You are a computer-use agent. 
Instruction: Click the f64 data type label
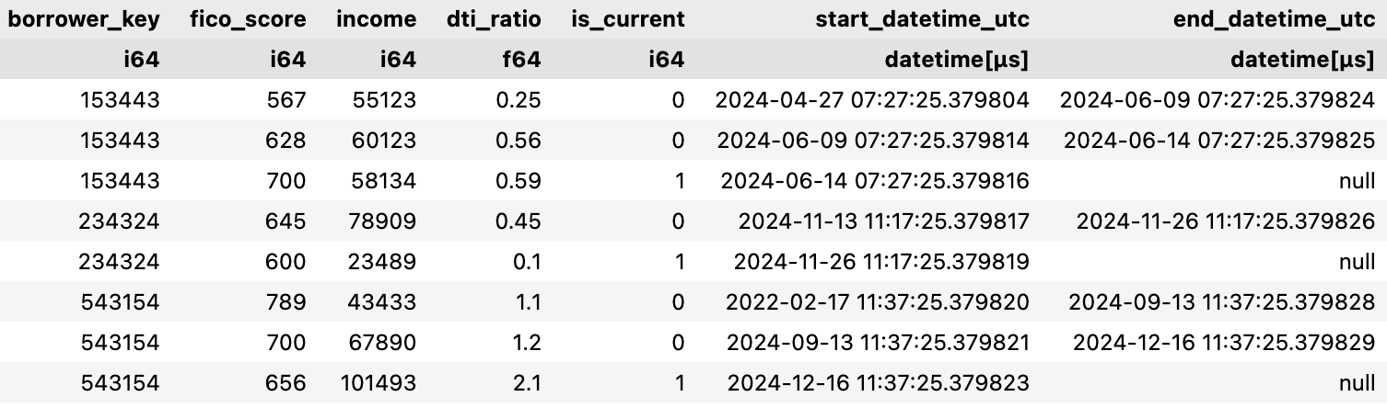tap(520, 60)
